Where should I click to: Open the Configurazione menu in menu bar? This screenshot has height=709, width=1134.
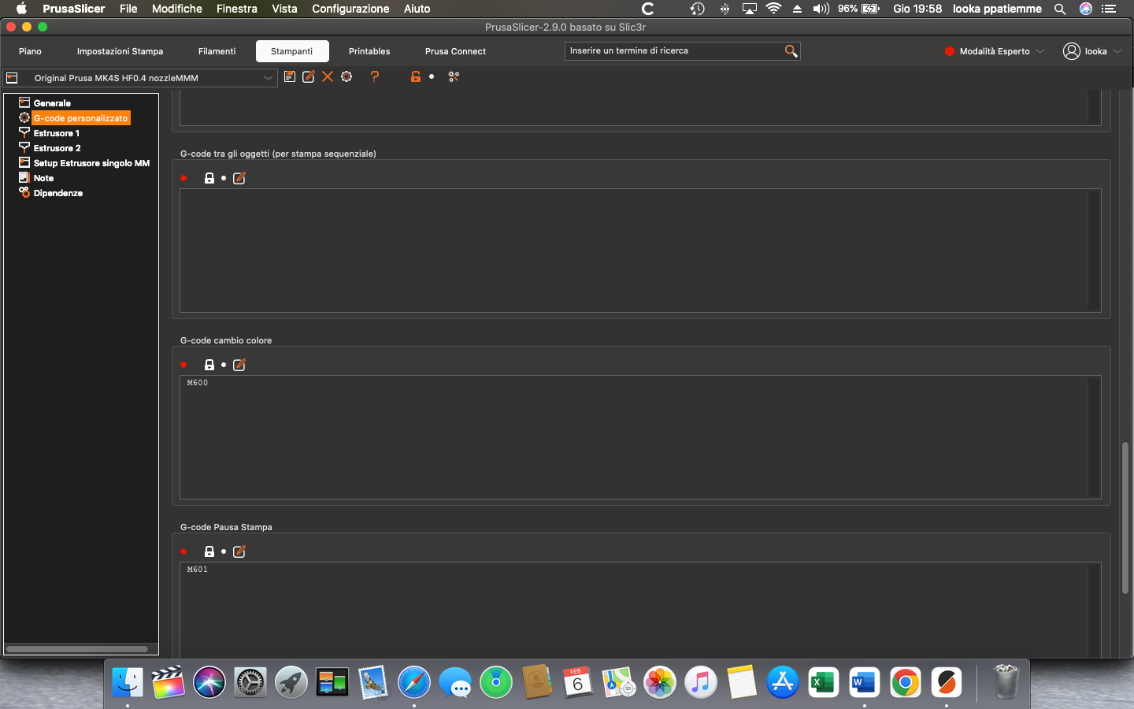pyautogui.click(x=350, y=9)
